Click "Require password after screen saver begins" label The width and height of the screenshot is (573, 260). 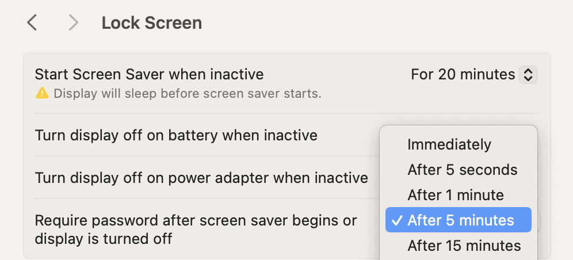[196, 220]
